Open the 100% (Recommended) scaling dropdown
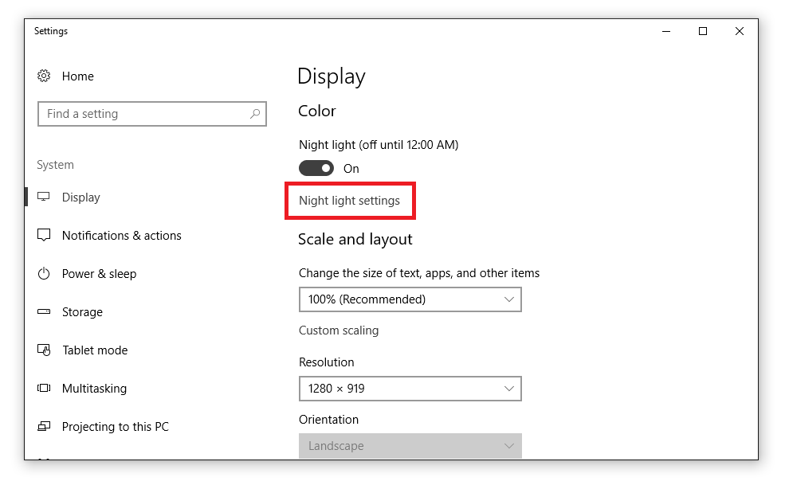The width and height of the screenshot is (785, 485). coord(410,299)
